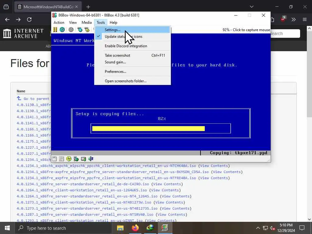Toggle the Update status bar icons option
The height and width of the screenshot is (234, 312).
coord(133,37)
